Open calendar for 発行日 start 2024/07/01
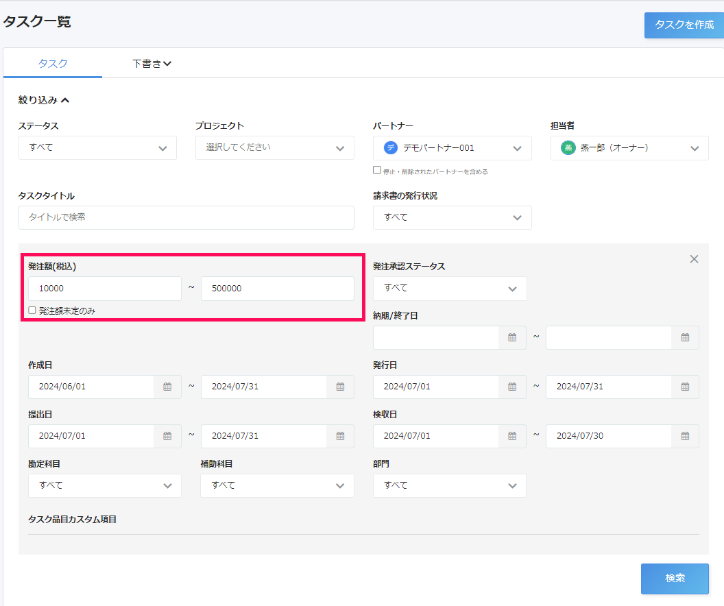 point(512,387)
